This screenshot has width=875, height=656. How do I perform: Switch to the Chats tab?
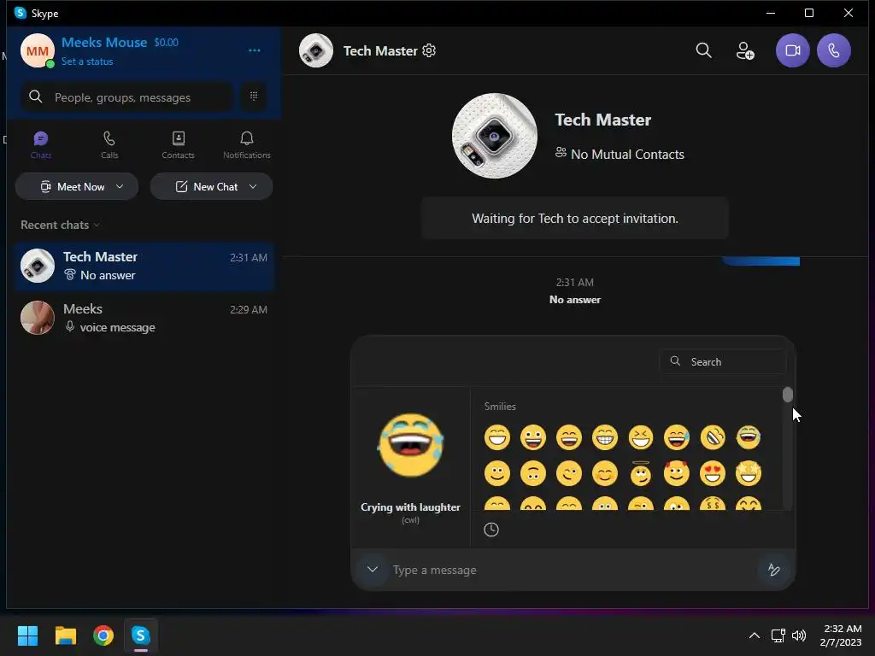coord(41,145)
